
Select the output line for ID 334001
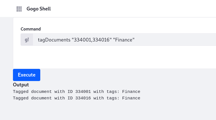[77, 92]
